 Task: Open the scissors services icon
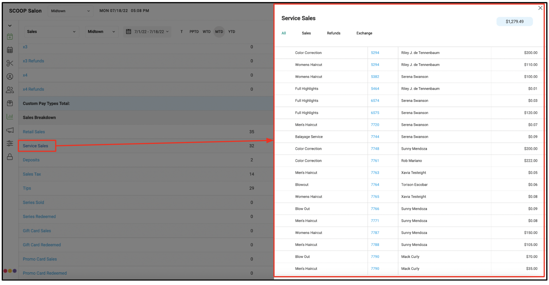click(x=10, y=63)
